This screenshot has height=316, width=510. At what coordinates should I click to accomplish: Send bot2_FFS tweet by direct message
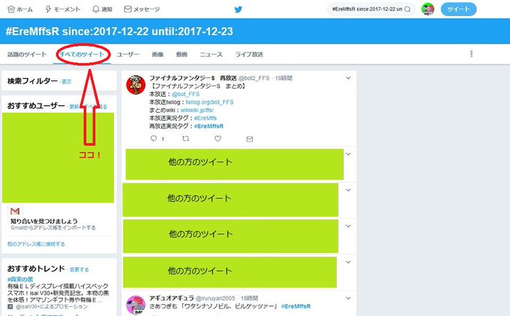pyautogui.click(x=250, y=139)
